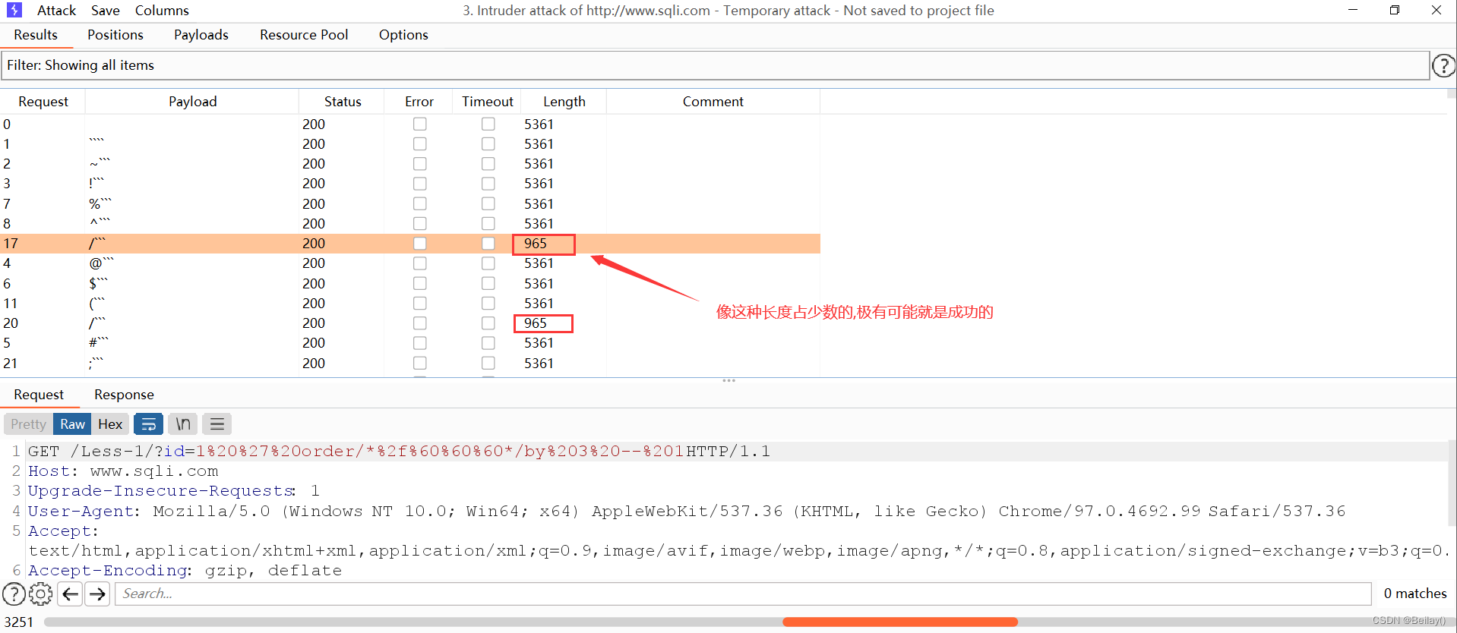1457x633 pixels.
Task: Toggle the word wrap icon in message editor
Action: pos(149,424)
